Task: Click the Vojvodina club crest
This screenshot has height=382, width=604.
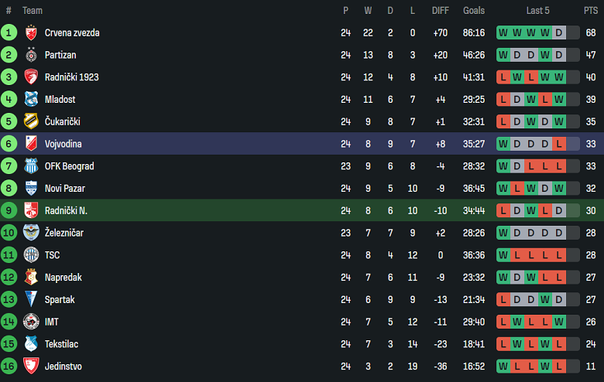Action: tap(31, 144)
